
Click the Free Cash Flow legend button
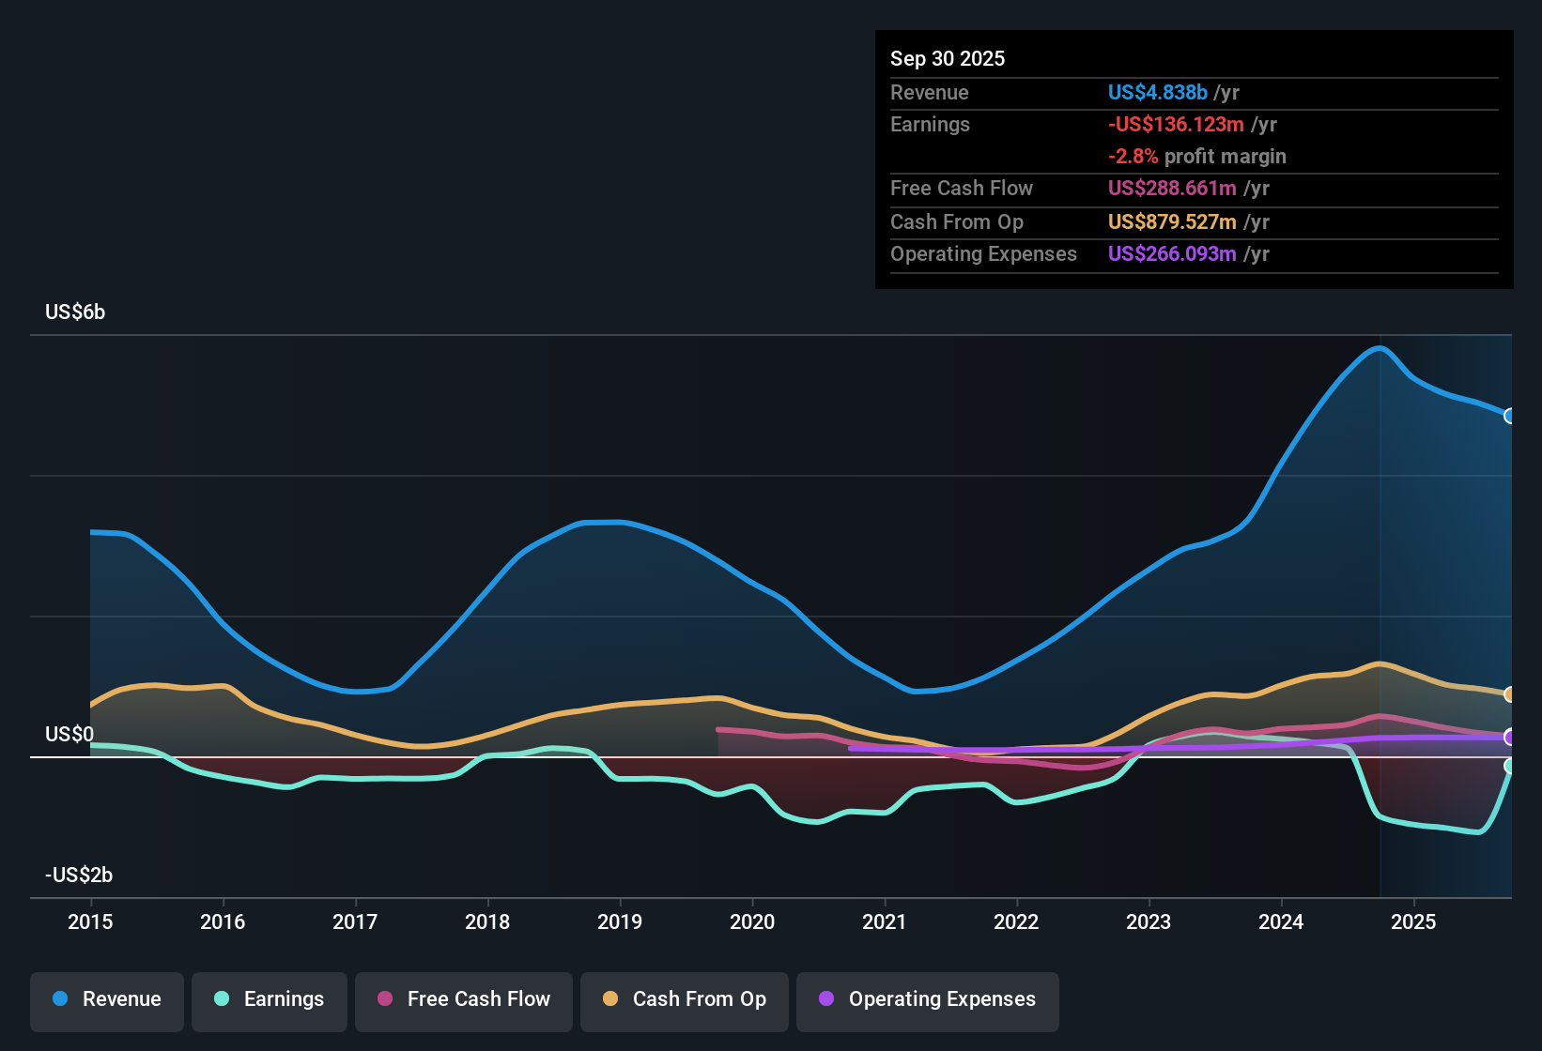pyautogui.click(x=463, y=999)
